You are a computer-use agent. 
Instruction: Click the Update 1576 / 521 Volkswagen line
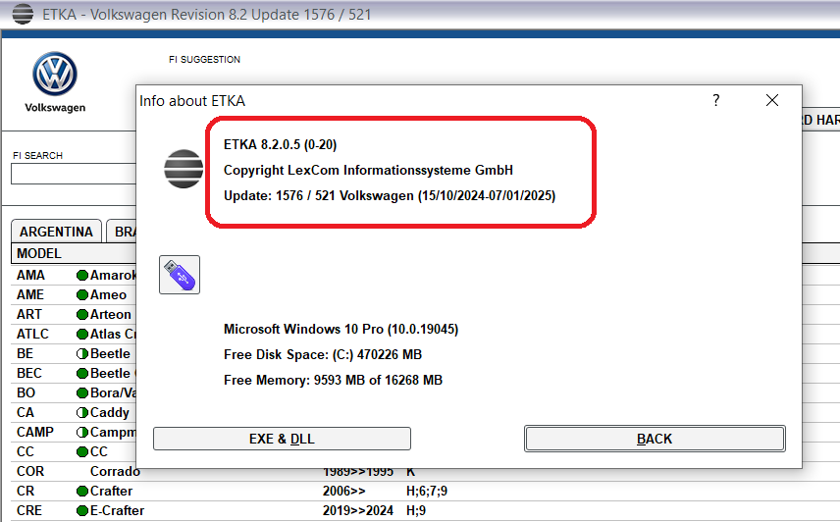(390, 195)
